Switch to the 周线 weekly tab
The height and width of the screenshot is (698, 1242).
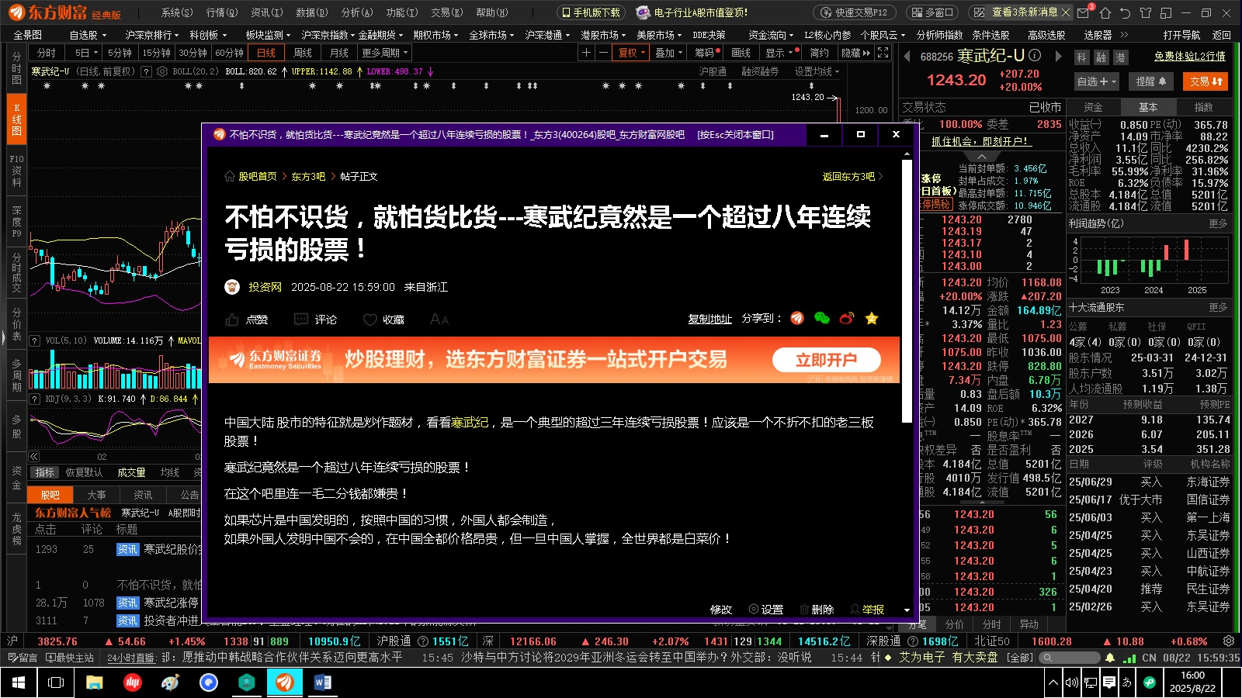click(x=302, y=53)
